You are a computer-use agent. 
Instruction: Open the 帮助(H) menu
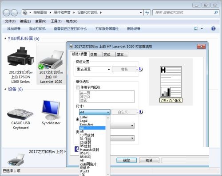pyautogui.click(x=71, y=21)
